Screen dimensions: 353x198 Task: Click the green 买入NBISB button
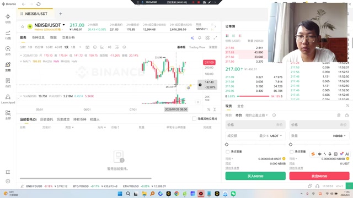pyautogui.click(x=255, y=176)
